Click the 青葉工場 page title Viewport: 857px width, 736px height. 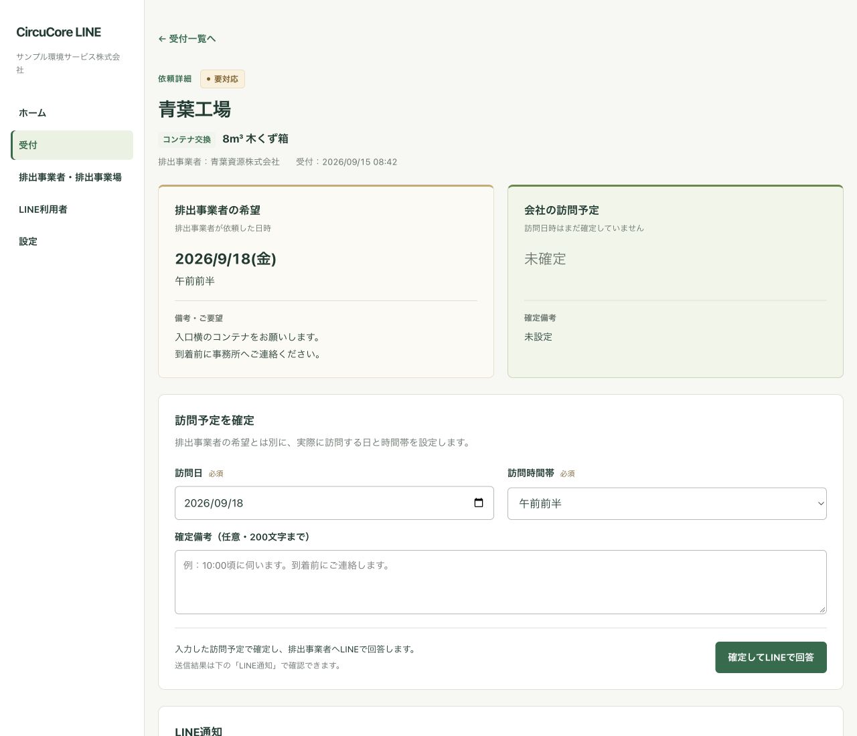[x=195, y=109]
